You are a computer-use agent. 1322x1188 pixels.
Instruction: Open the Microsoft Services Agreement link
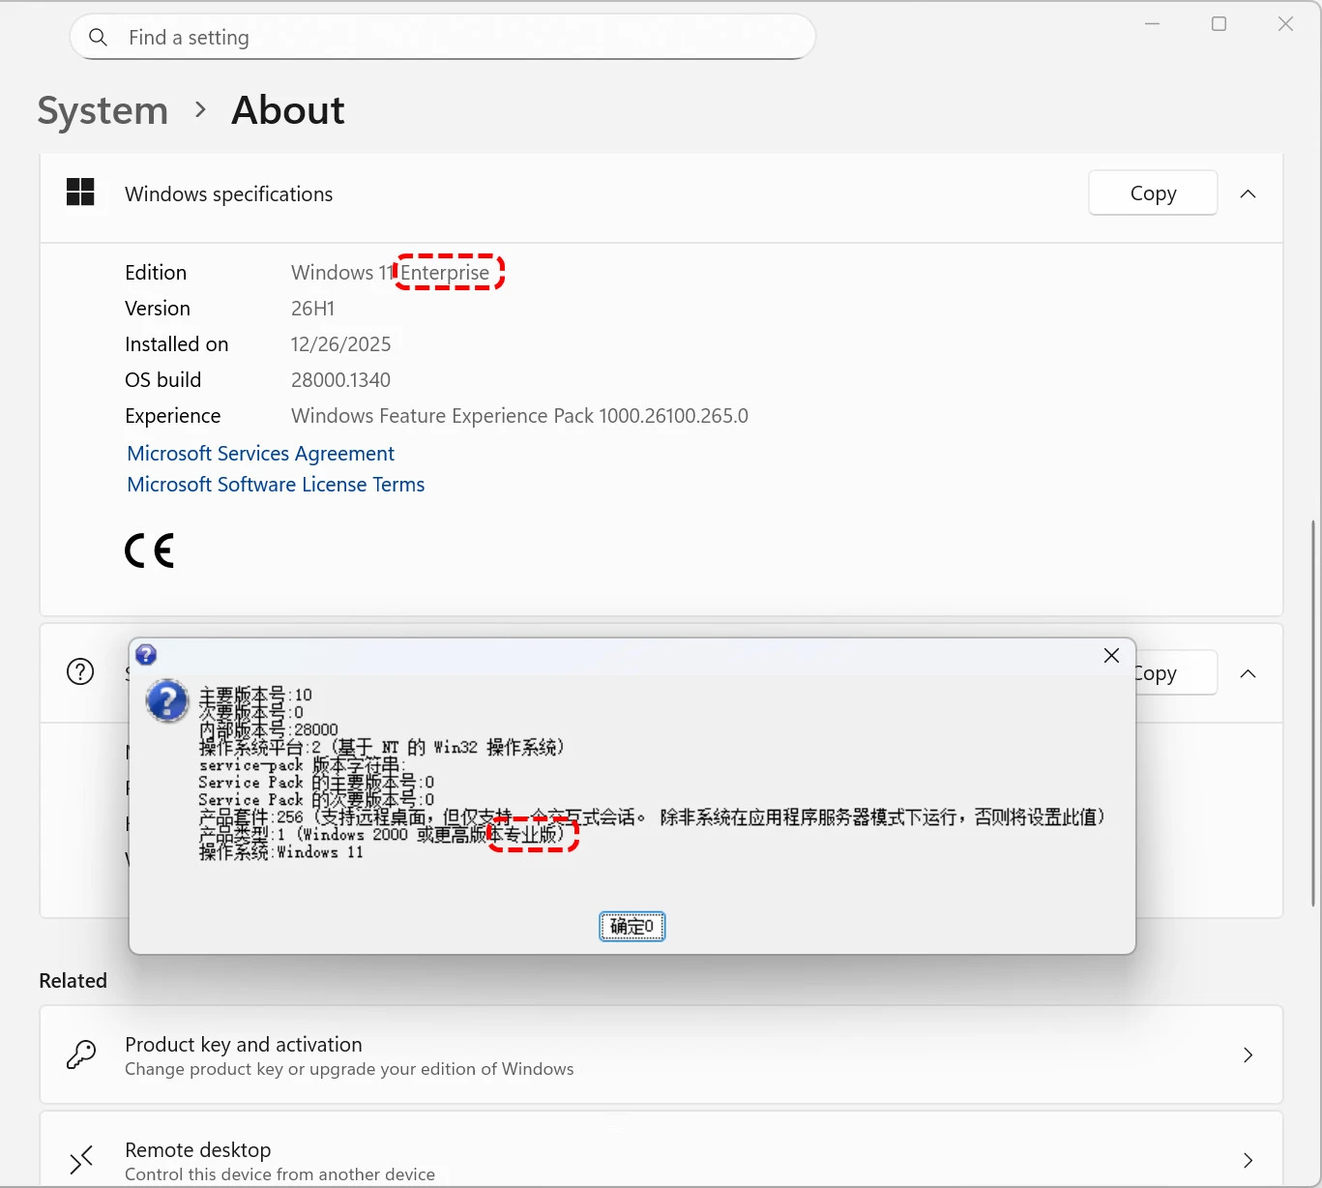(x=261, y=454)
